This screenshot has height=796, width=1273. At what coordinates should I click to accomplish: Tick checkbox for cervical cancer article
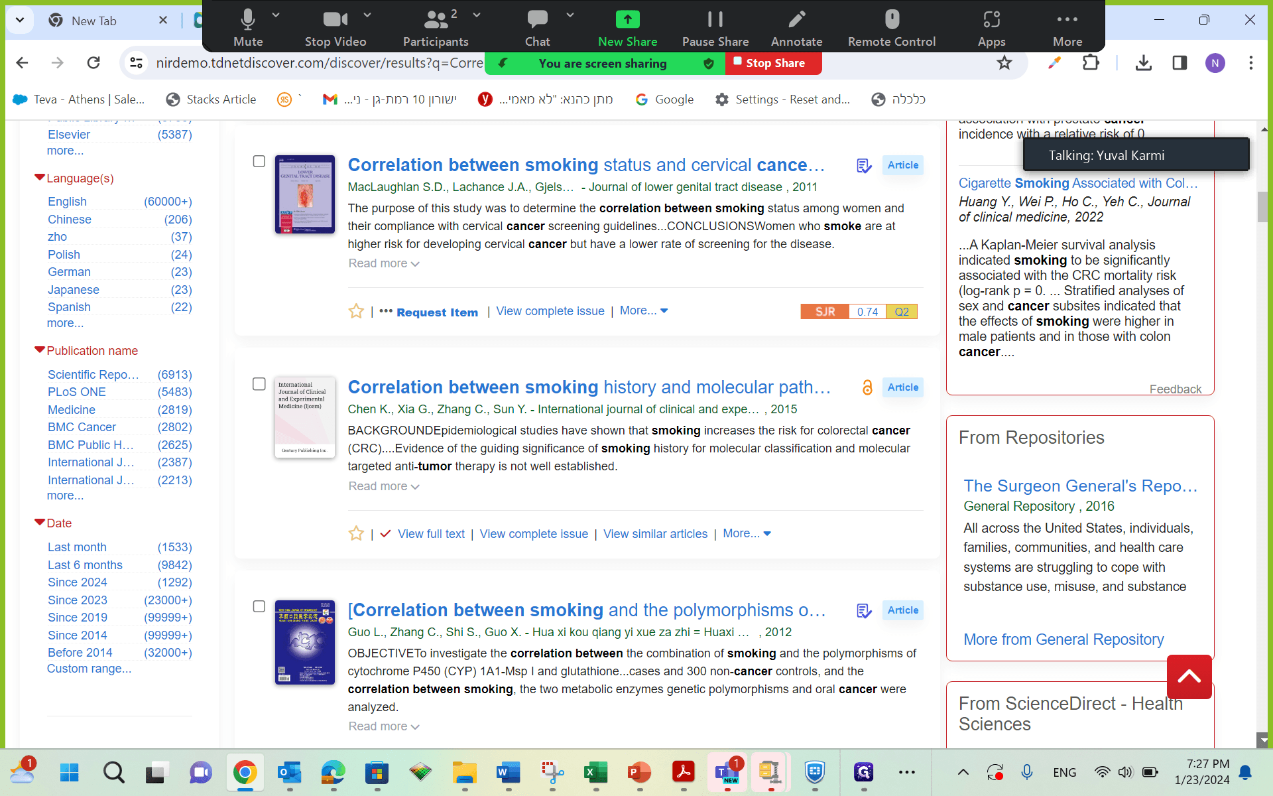click(x=259, y=161)
